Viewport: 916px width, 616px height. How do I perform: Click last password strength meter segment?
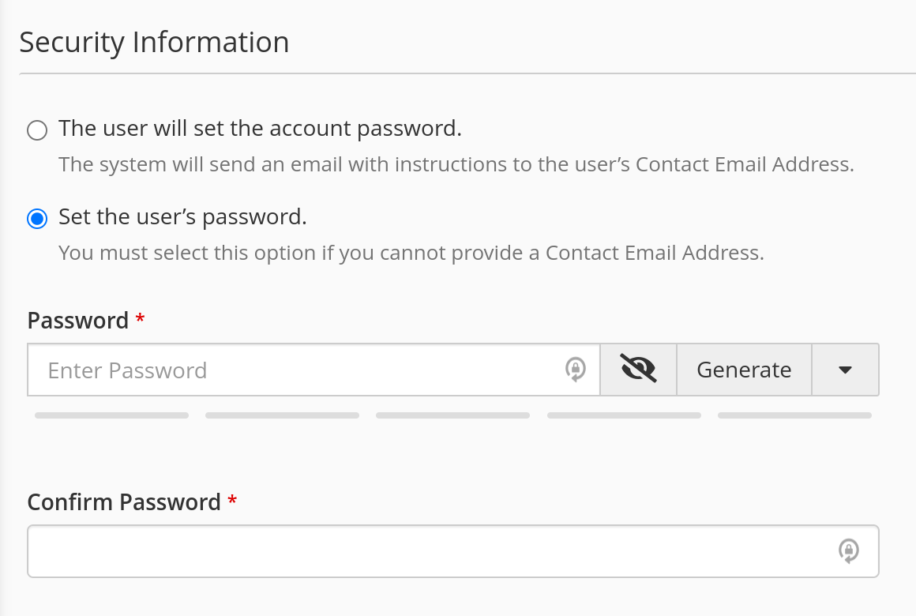coord(794,415)
